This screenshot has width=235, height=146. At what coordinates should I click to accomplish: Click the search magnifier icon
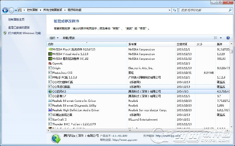click(x=230, y=10)
